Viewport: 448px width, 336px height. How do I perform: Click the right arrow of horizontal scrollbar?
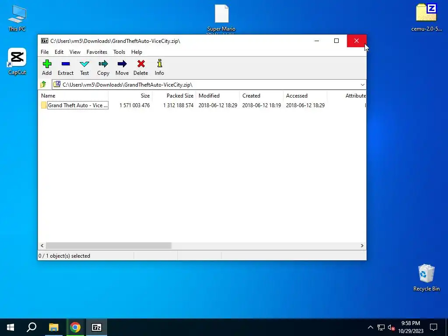pyautogui.click(x=362, y=246)
